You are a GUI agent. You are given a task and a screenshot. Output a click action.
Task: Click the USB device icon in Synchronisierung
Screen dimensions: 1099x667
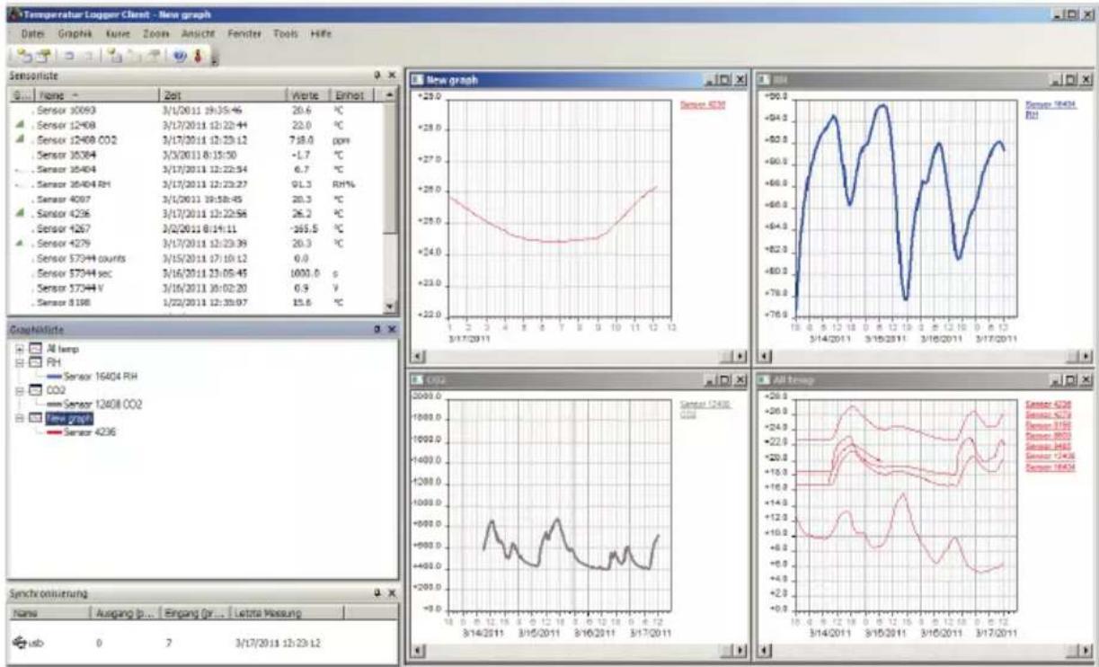point(21,644)
